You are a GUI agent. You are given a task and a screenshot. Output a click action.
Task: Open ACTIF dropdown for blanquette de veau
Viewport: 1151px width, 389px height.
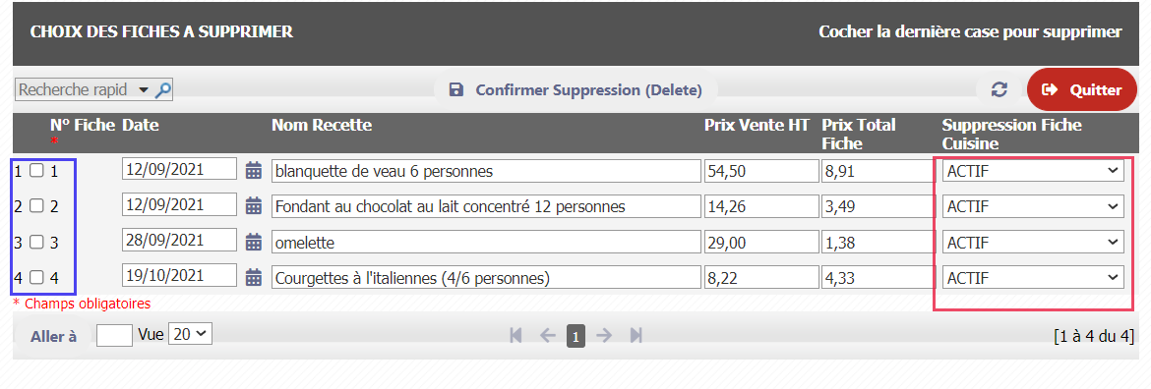[1033, 172]
